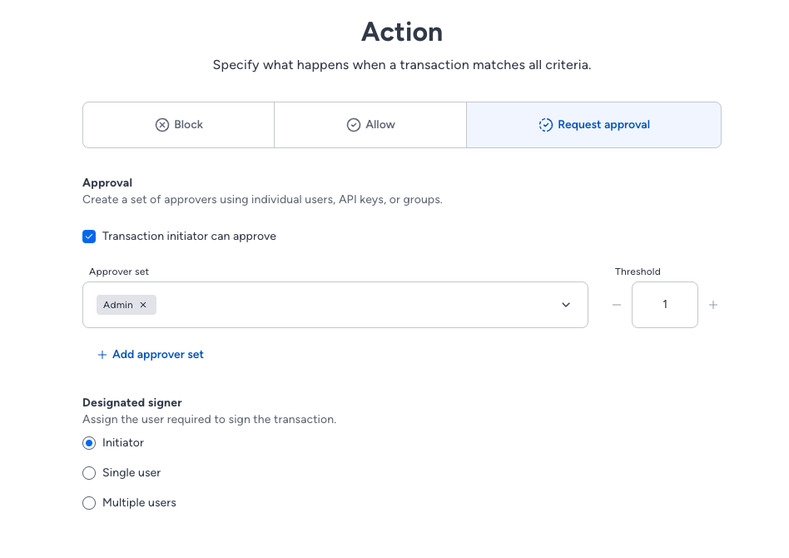Decrease threshold with the minus icon

coord(617,305)
